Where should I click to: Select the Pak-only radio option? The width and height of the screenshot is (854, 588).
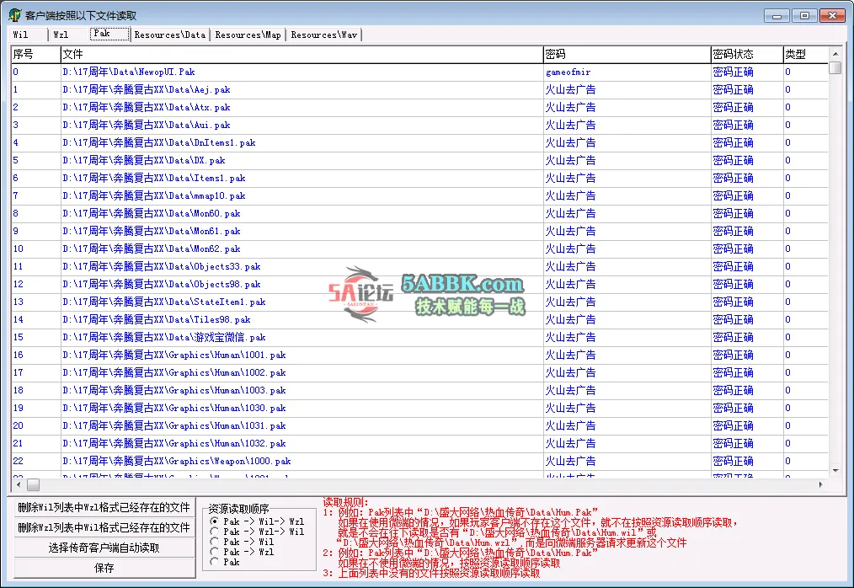coord(215,562)
